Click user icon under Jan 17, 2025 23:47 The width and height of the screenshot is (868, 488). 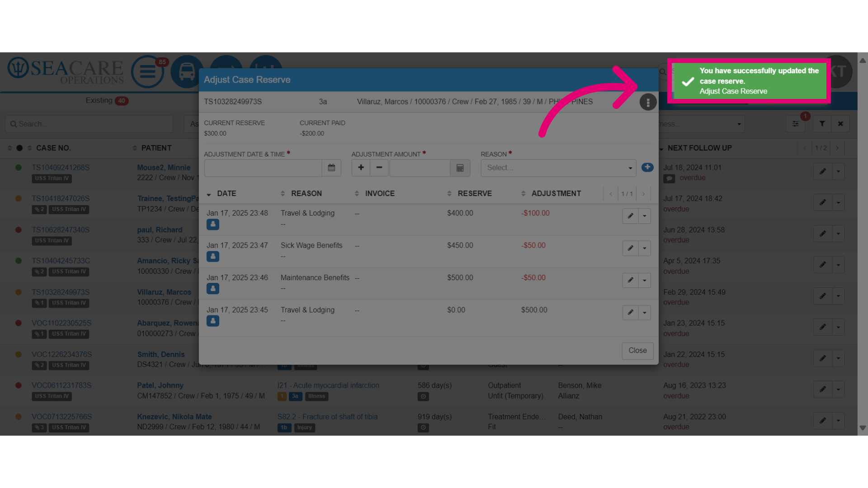click(213, 256)
